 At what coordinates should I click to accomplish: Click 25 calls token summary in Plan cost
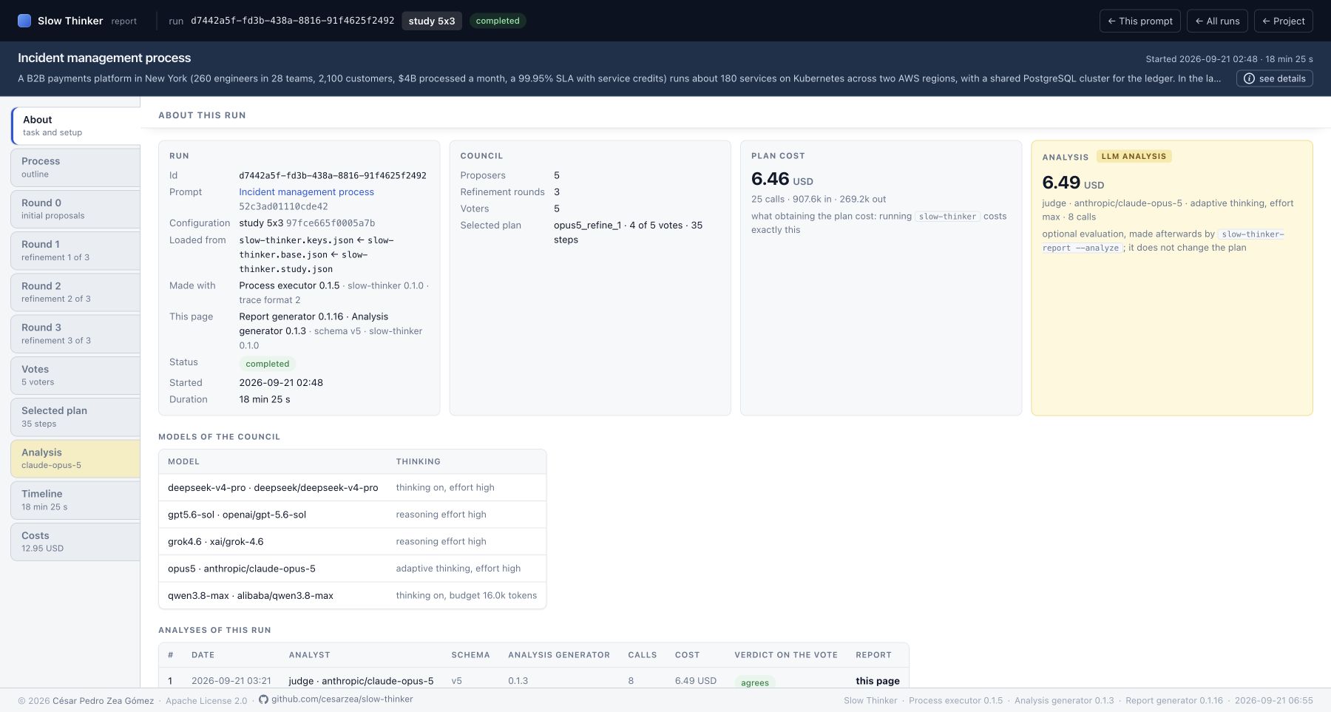819,199
